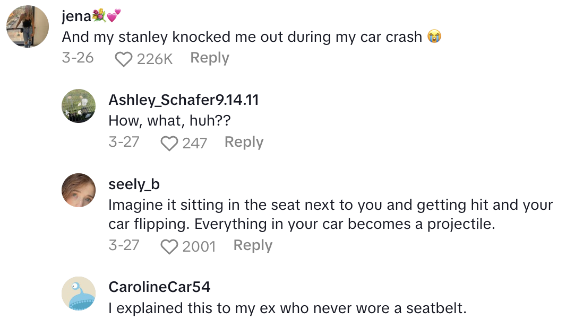566x320 pixels.
Task: Reply to jena's Stanley comment
Action: tap(210, 58)
